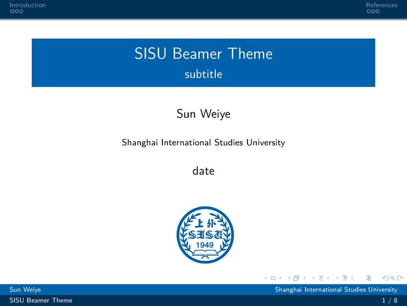Advance to next frame using right arrow
407x306 pixels.
tap(303, 278)
